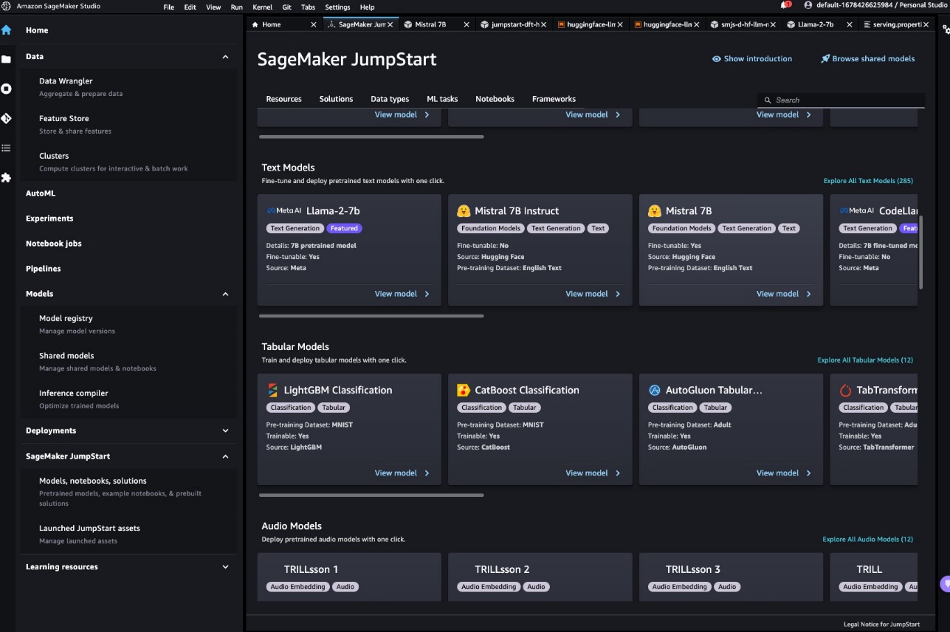The image size is (950, 632).
Task: Show introduction with the eye icon
Action: (751, 59)
